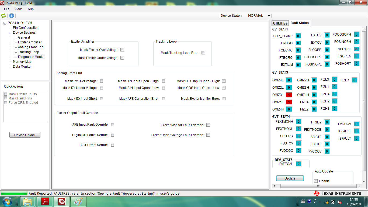
Task: Click the FAFECAL status indicator
Action: point(298,164)
